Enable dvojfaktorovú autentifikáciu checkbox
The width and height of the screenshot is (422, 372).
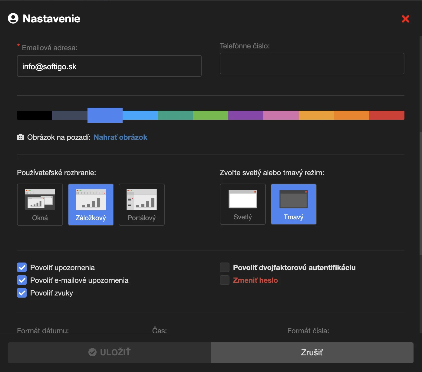pyautogui.click(x=225, y=268)
